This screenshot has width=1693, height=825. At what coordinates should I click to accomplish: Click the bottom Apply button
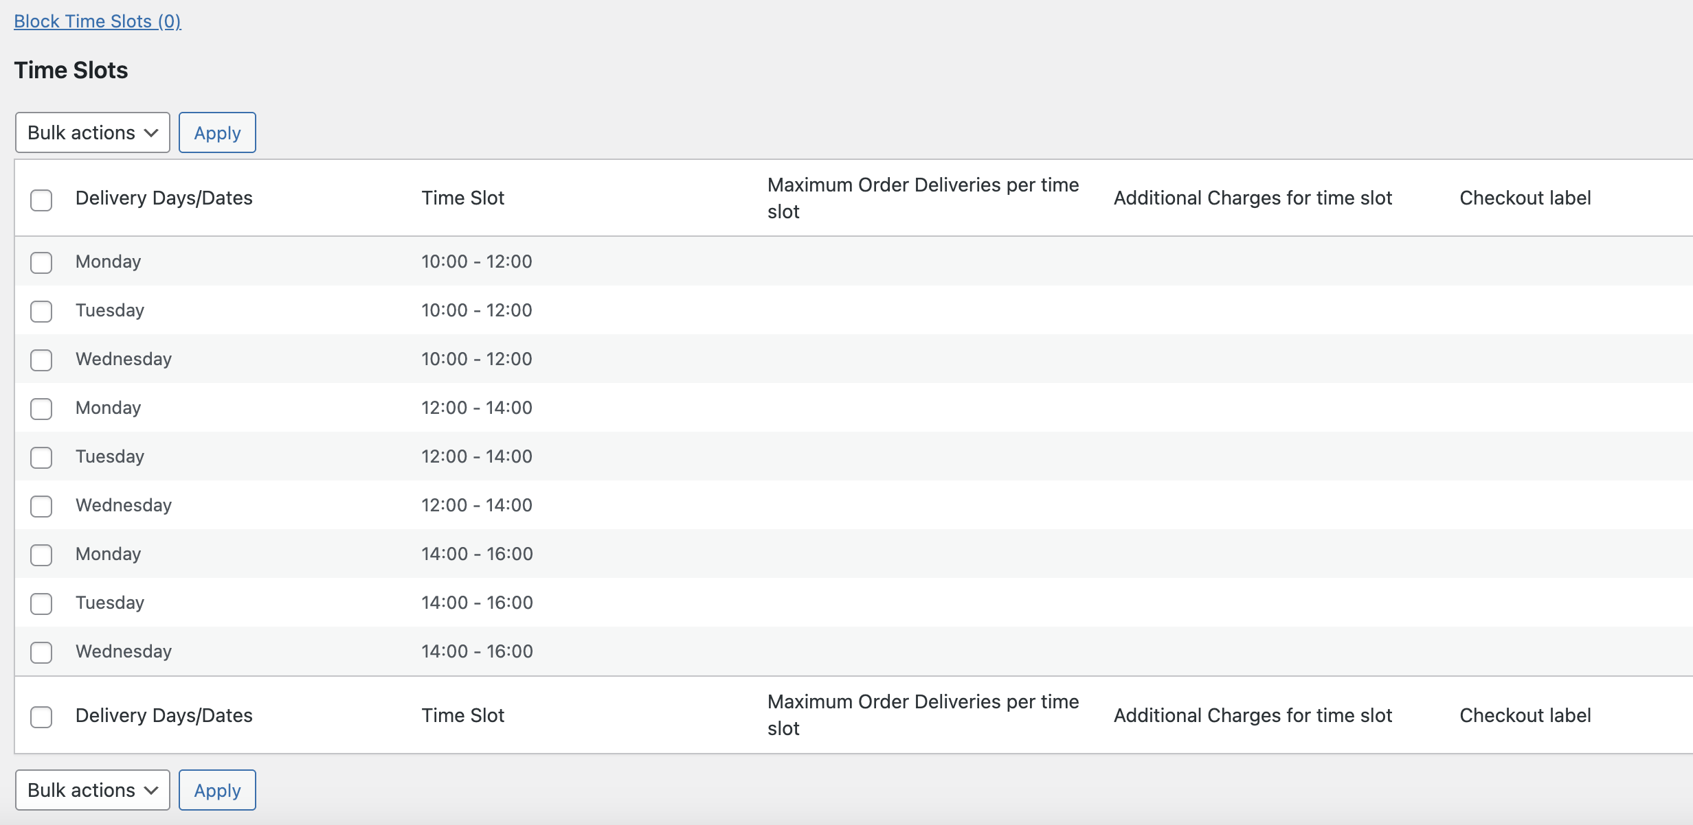point(217,790)
